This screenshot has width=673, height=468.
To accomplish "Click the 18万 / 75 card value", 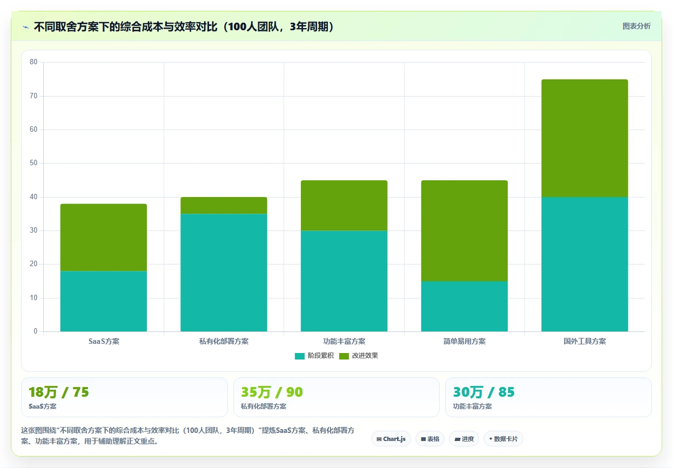I will click(x=58, y=392).
